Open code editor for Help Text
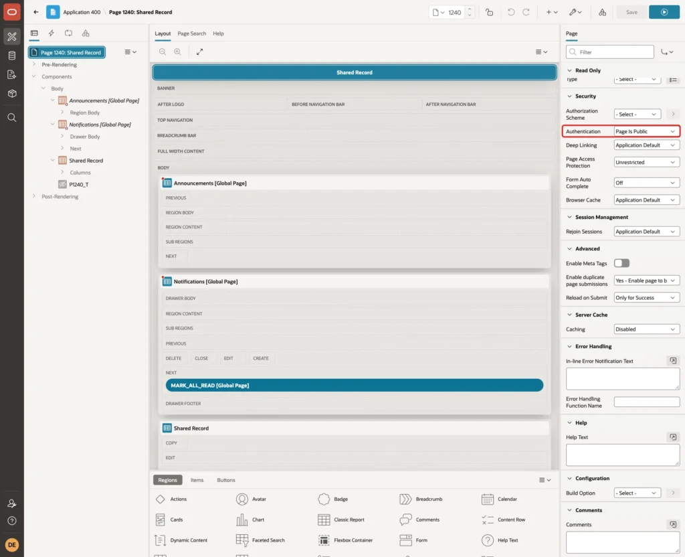Viewport: 685px width, 557px height. [x=673, y=436]
